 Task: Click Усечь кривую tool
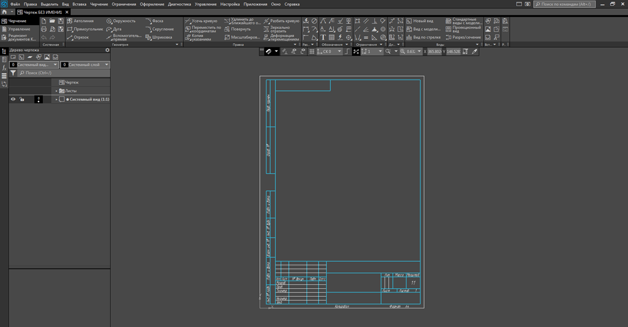201,21
